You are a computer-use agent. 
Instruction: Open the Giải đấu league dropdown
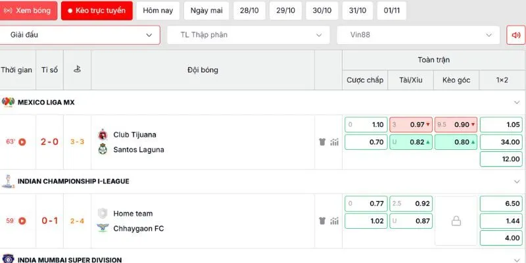(x=80, y=35)
